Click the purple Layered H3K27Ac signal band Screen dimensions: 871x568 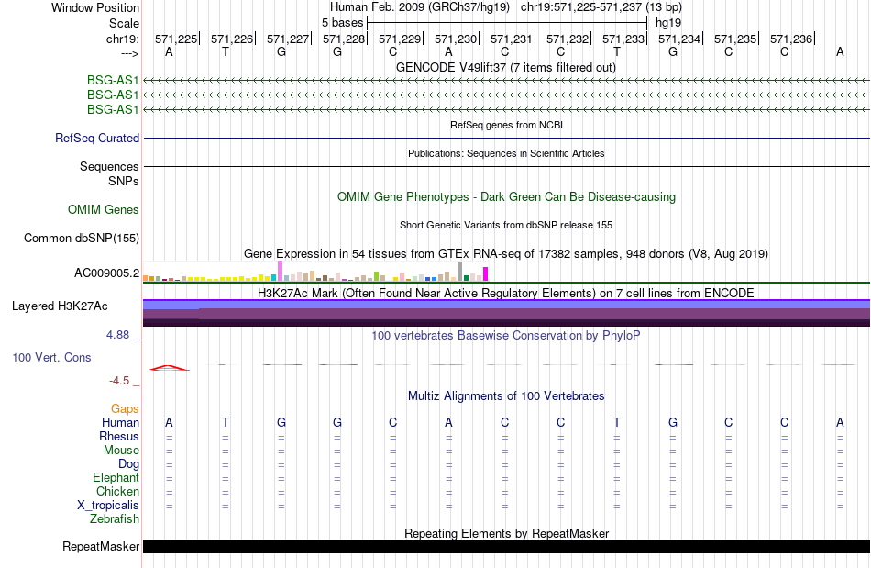point(507,313)
